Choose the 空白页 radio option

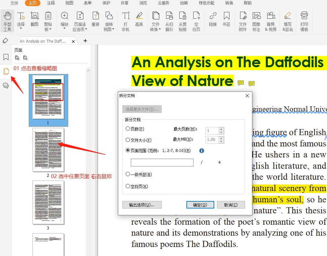(128, 186)
